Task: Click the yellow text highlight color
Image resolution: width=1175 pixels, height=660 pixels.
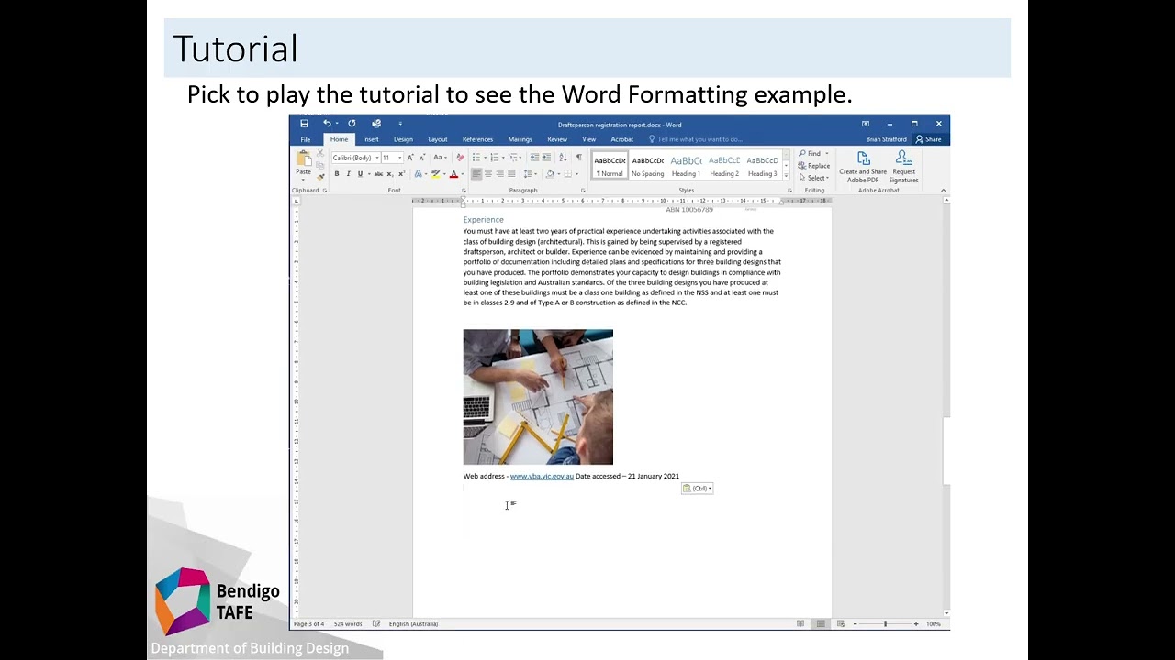Action: [x=435, y=174]
